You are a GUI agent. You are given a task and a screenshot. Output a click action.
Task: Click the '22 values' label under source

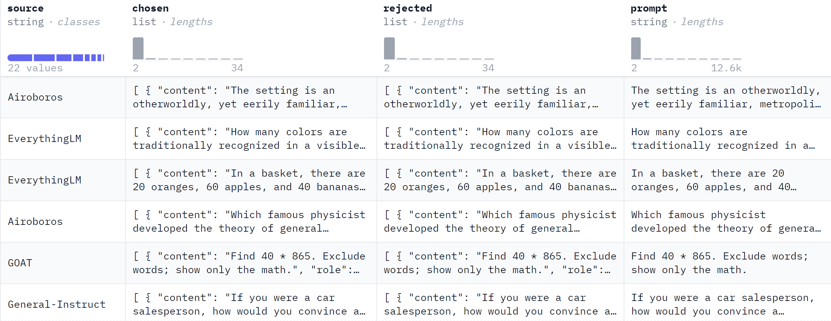[35, 68]
